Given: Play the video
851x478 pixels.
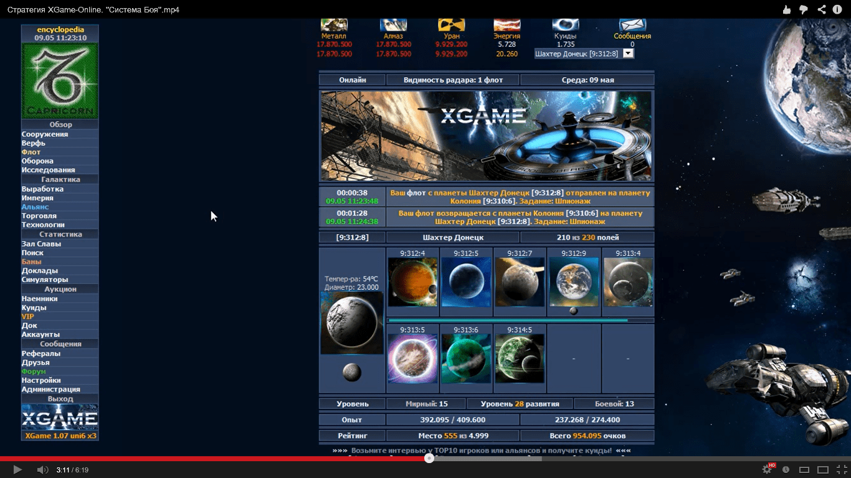Looking at the screenshot, I should [17, 469].
